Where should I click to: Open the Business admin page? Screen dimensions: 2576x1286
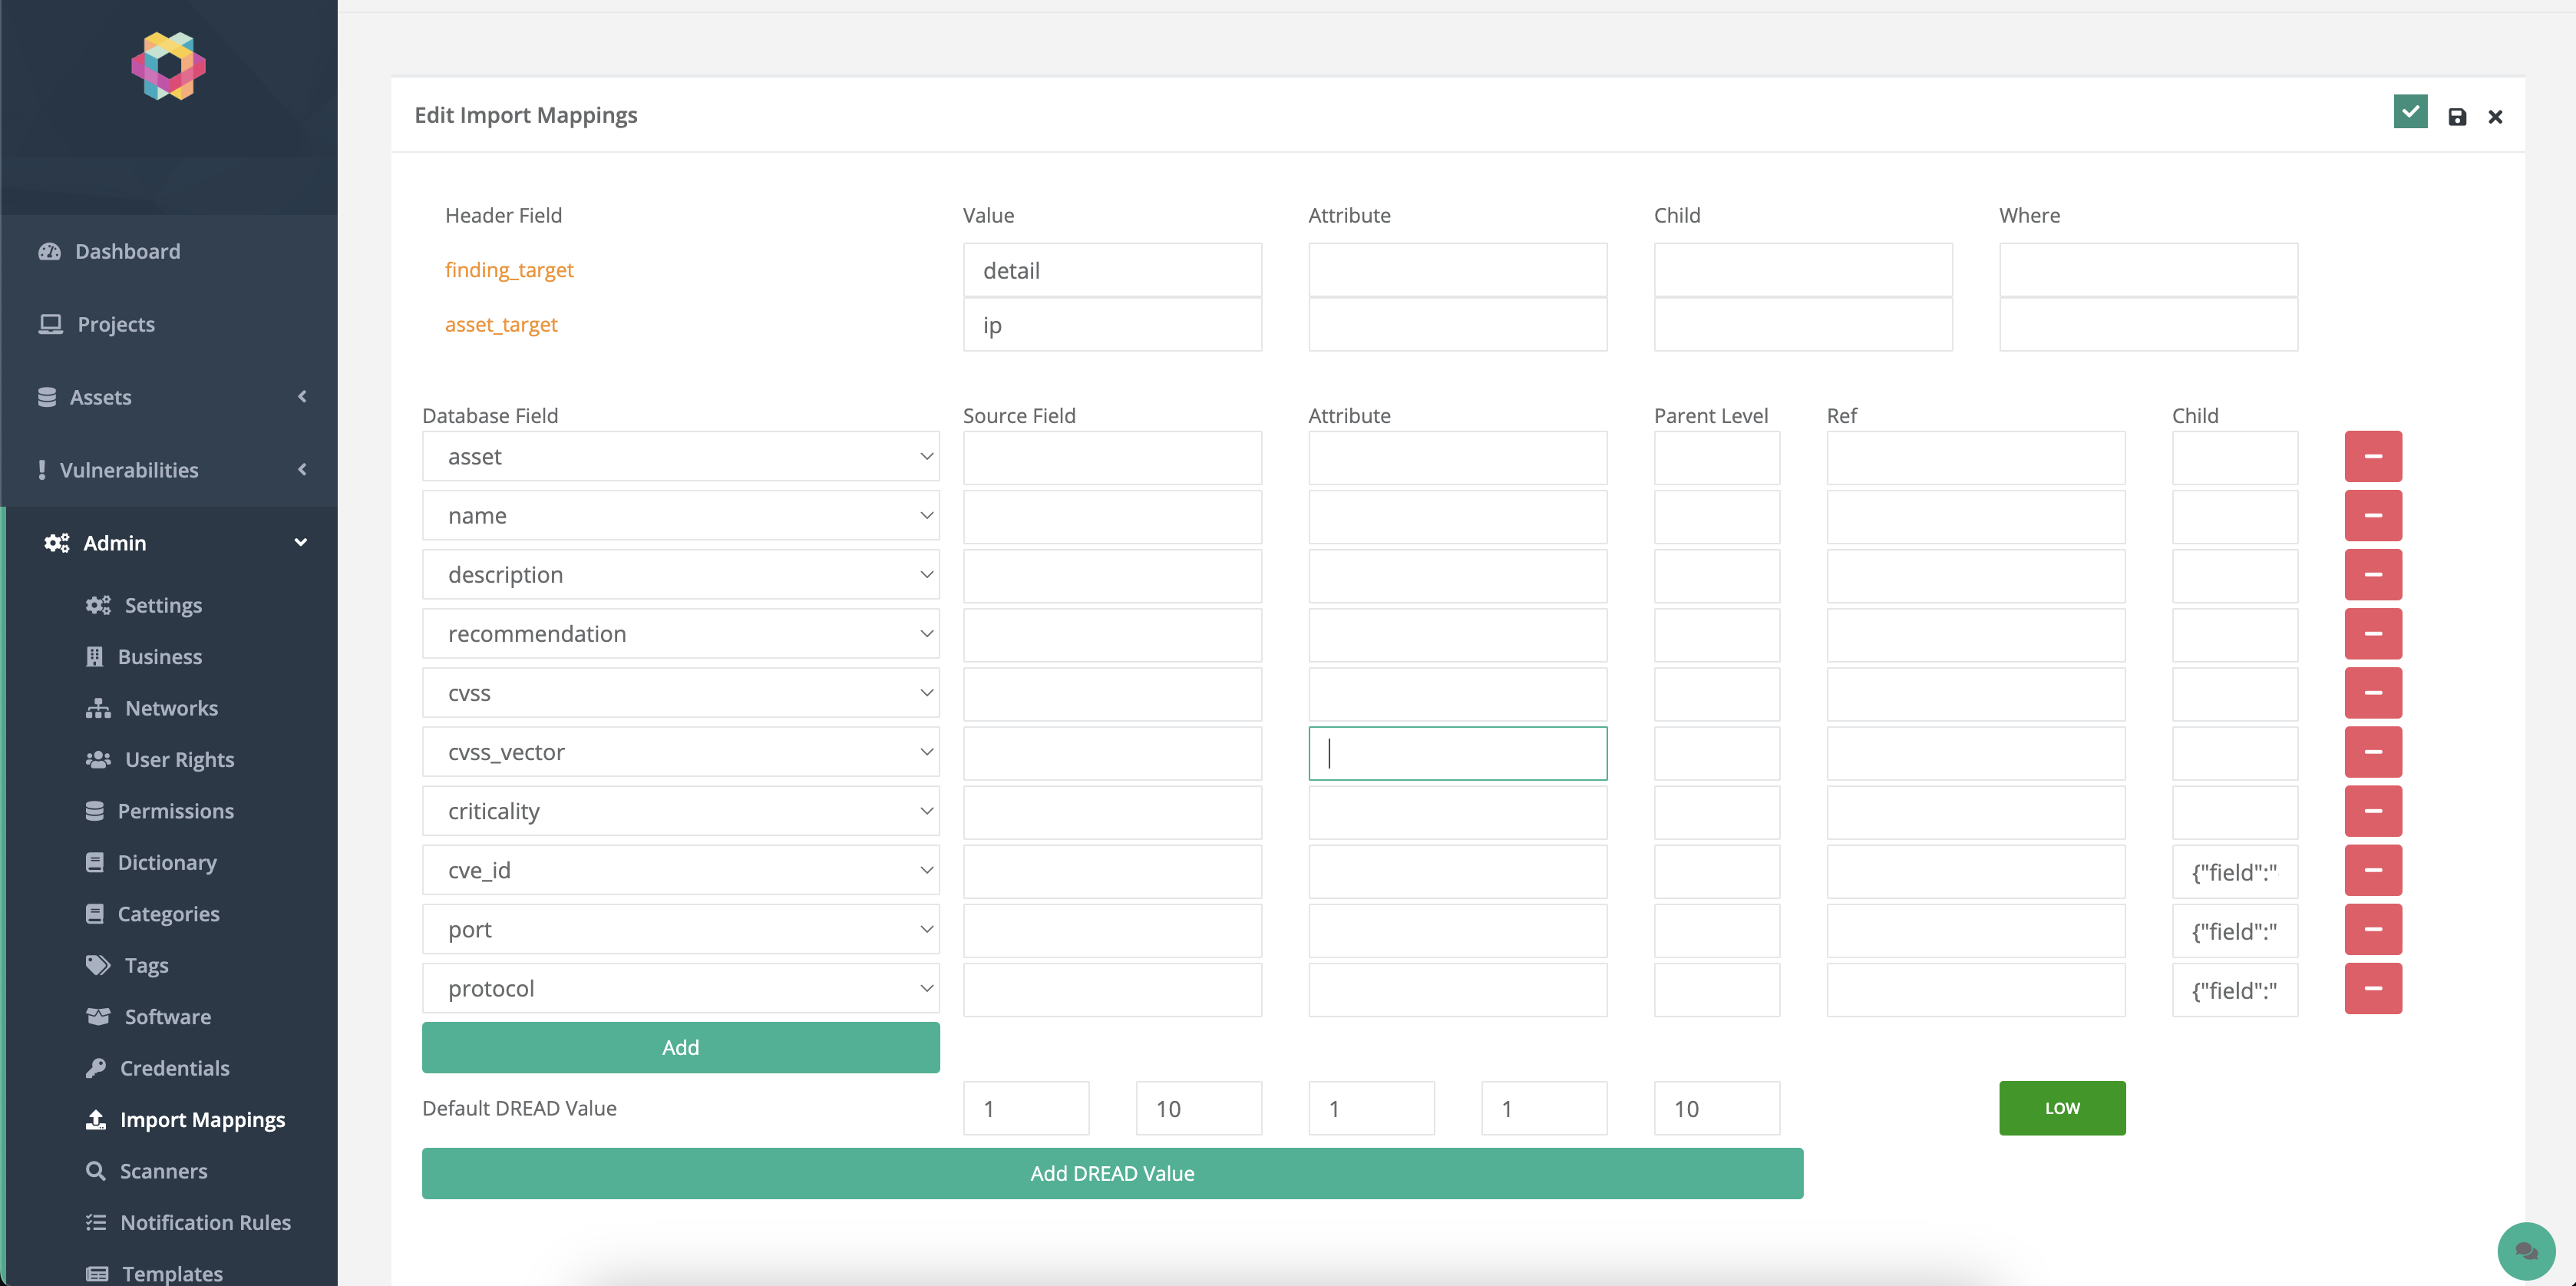[x=159, y=657]
